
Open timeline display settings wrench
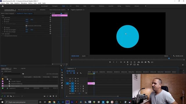tap(81, 73)
